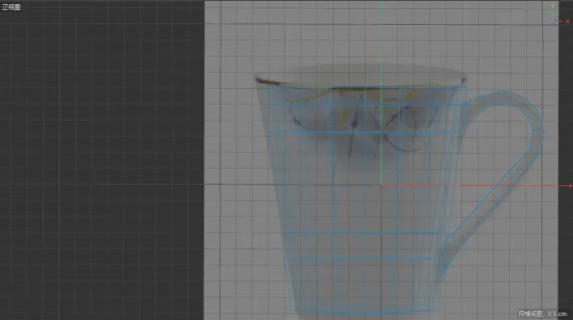Click the red X-axis arrowhead at viewport edge
This screenshot has width=573, height=320.
pyautogui.click(x=571, y=186)
